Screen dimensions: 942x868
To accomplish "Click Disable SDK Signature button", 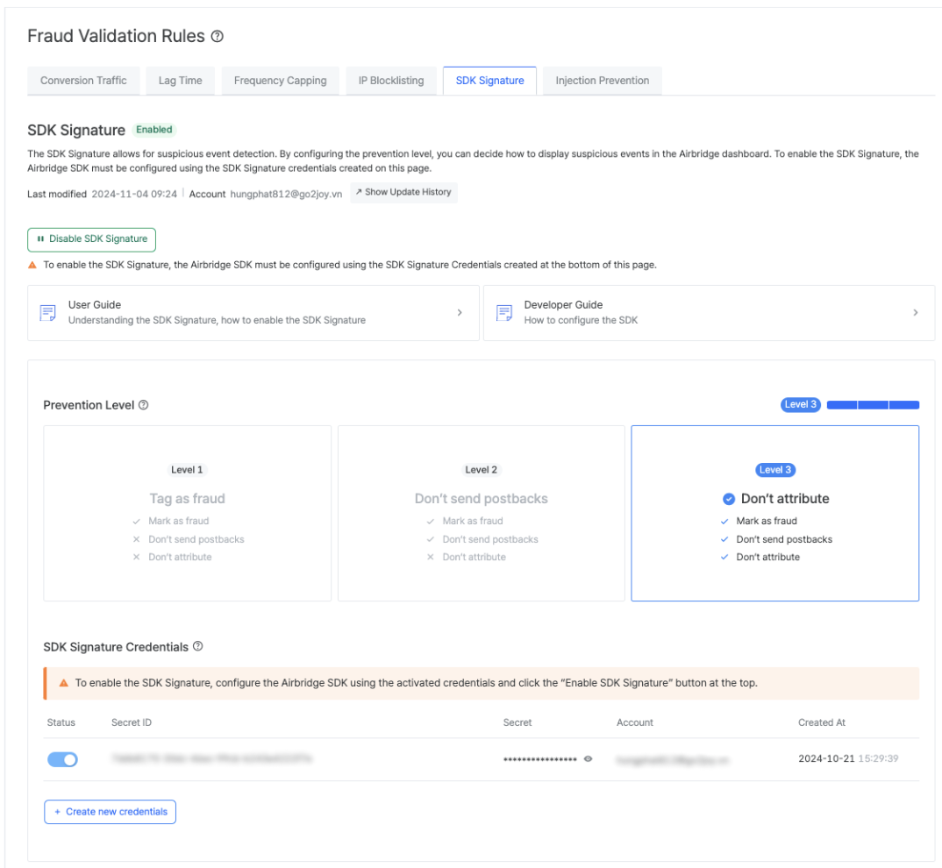I will point(91,239).
